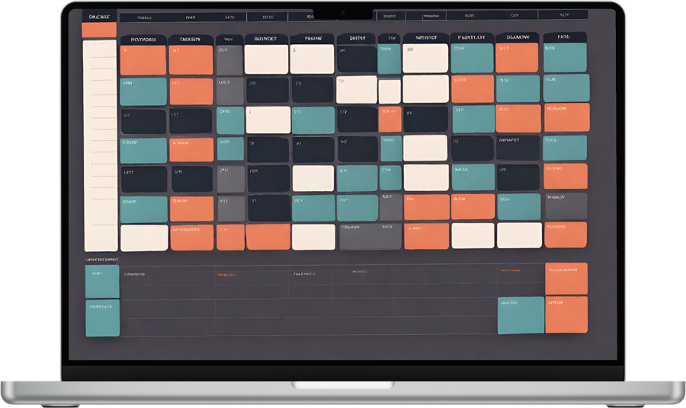Switch to the last tab in top bar

[564, 14]
